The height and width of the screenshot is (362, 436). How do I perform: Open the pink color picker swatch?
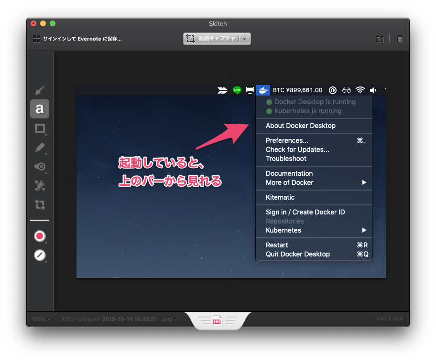click(x=40, y=236)
